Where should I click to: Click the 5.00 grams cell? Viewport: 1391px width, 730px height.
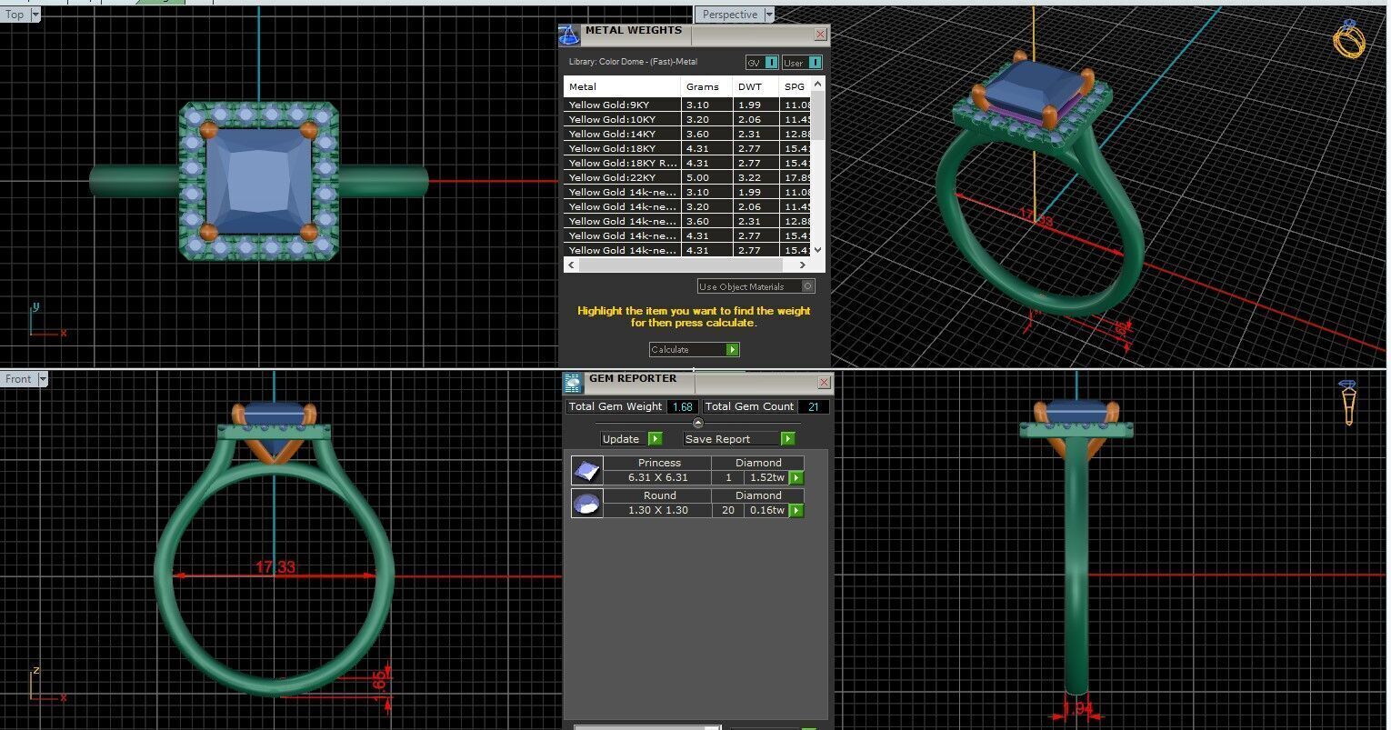pos(707,178)
